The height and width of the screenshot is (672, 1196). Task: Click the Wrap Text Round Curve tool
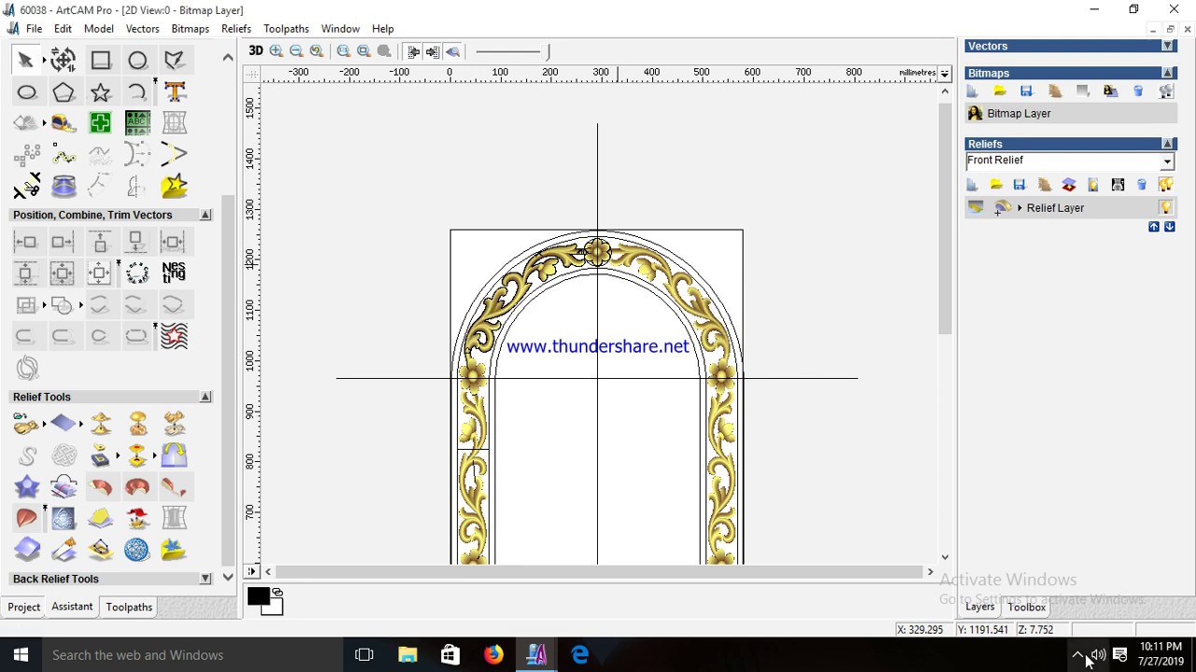point(137,273)
